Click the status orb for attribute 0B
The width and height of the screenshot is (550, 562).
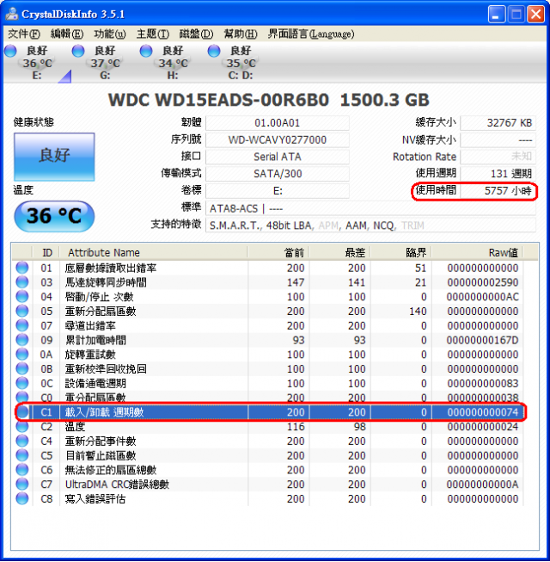coord(22,369)
